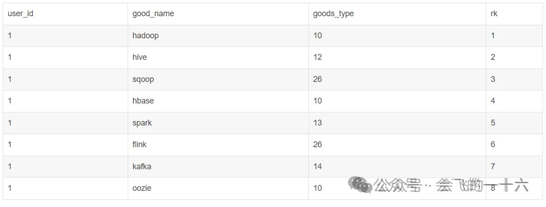Screen dimensions: 546x207
Task: Click goods_type value 26 in sqoop row
Action: click(317, 79)
